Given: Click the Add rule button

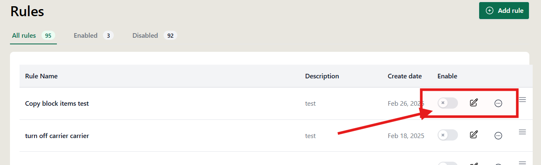Looking at the screenshot, I should pos(504,11).
